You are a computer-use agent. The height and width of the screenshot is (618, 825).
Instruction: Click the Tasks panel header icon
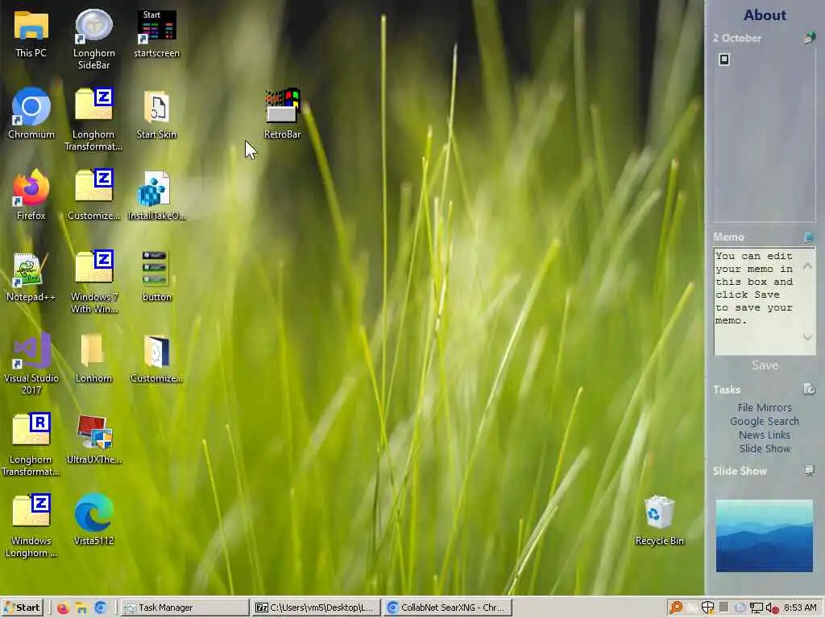tap(809, 389)
